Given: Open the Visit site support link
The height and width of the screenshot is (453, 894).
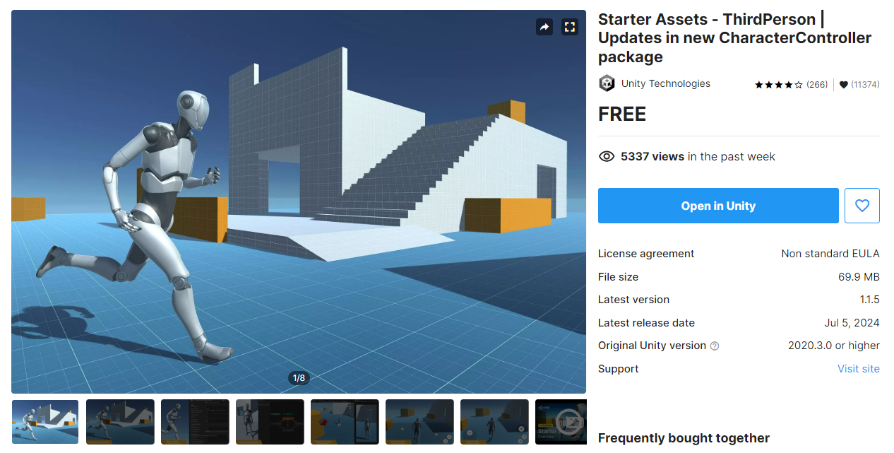Looking at the screenshot, I should click(859, 369).
